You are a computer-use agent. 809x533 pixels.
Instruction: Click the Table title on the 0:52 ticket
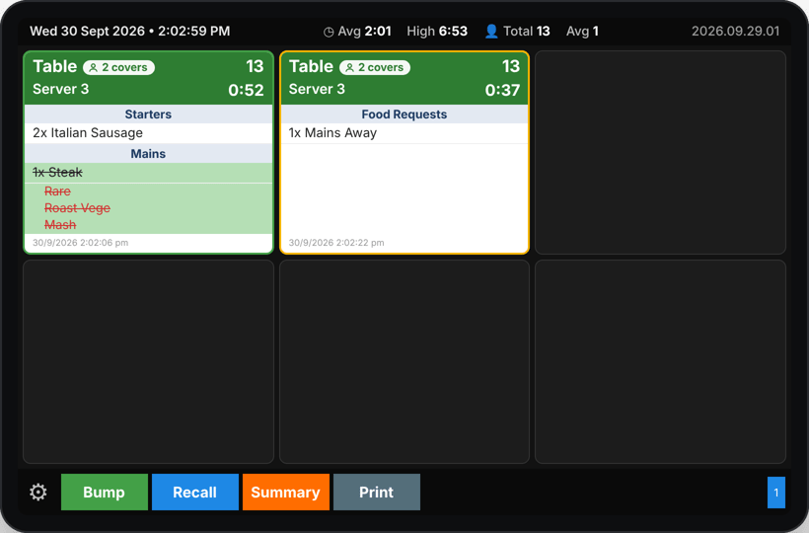pyautogui.click(x=54, y=66)
